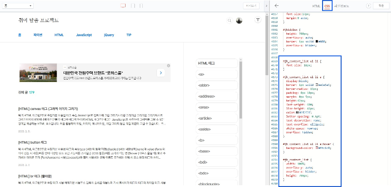This screenshot has width=391, height=187.
Task: Click the search magnifier icon in blog header
Action: click(229, 21)
